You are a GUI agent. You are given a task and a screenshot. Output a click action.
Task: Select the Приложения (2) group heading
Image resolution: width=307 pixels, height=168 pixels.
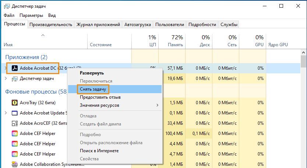click(26, 57)
